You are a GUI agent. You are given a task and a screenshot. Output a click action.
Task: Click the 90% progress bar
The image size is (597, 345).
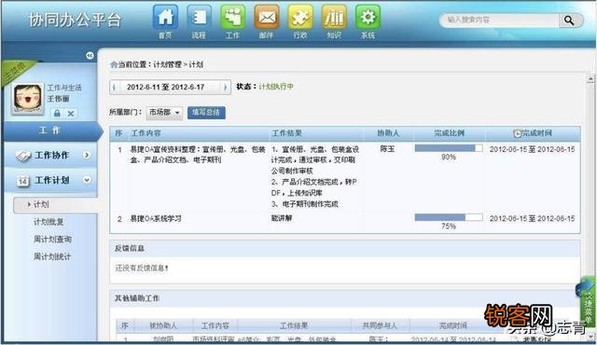point(449,148)
